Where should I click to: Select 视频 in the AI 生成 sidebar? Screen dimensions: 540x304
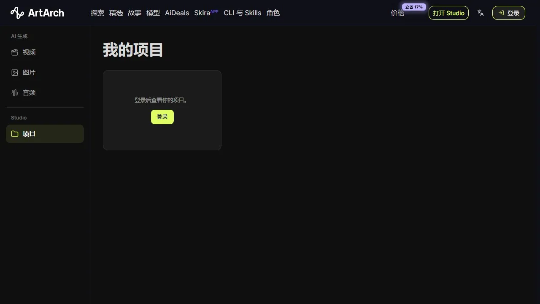(45, 52)
